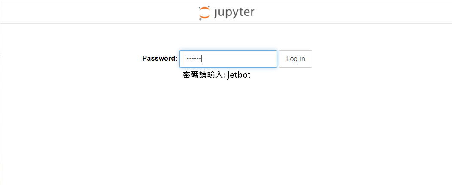Click the 'jupyter' wordmark text in header

[x=234, y=13]
